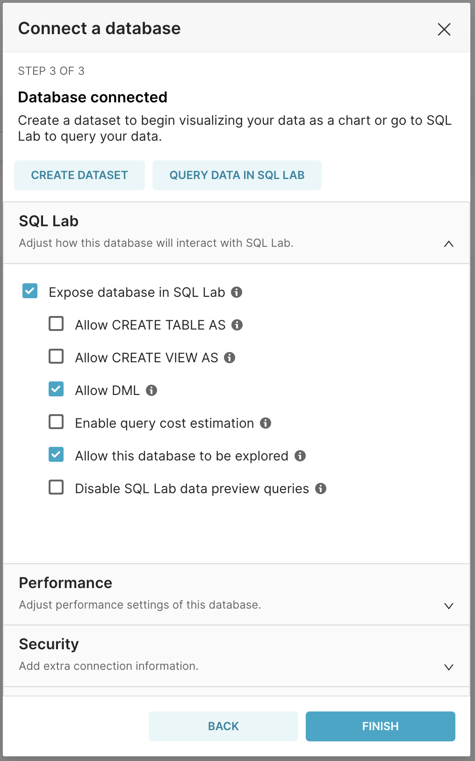Click the info icon for Allow this database to be explored
Image resolution: width=475 pixels, height=761 pixels.
(300, 456)
